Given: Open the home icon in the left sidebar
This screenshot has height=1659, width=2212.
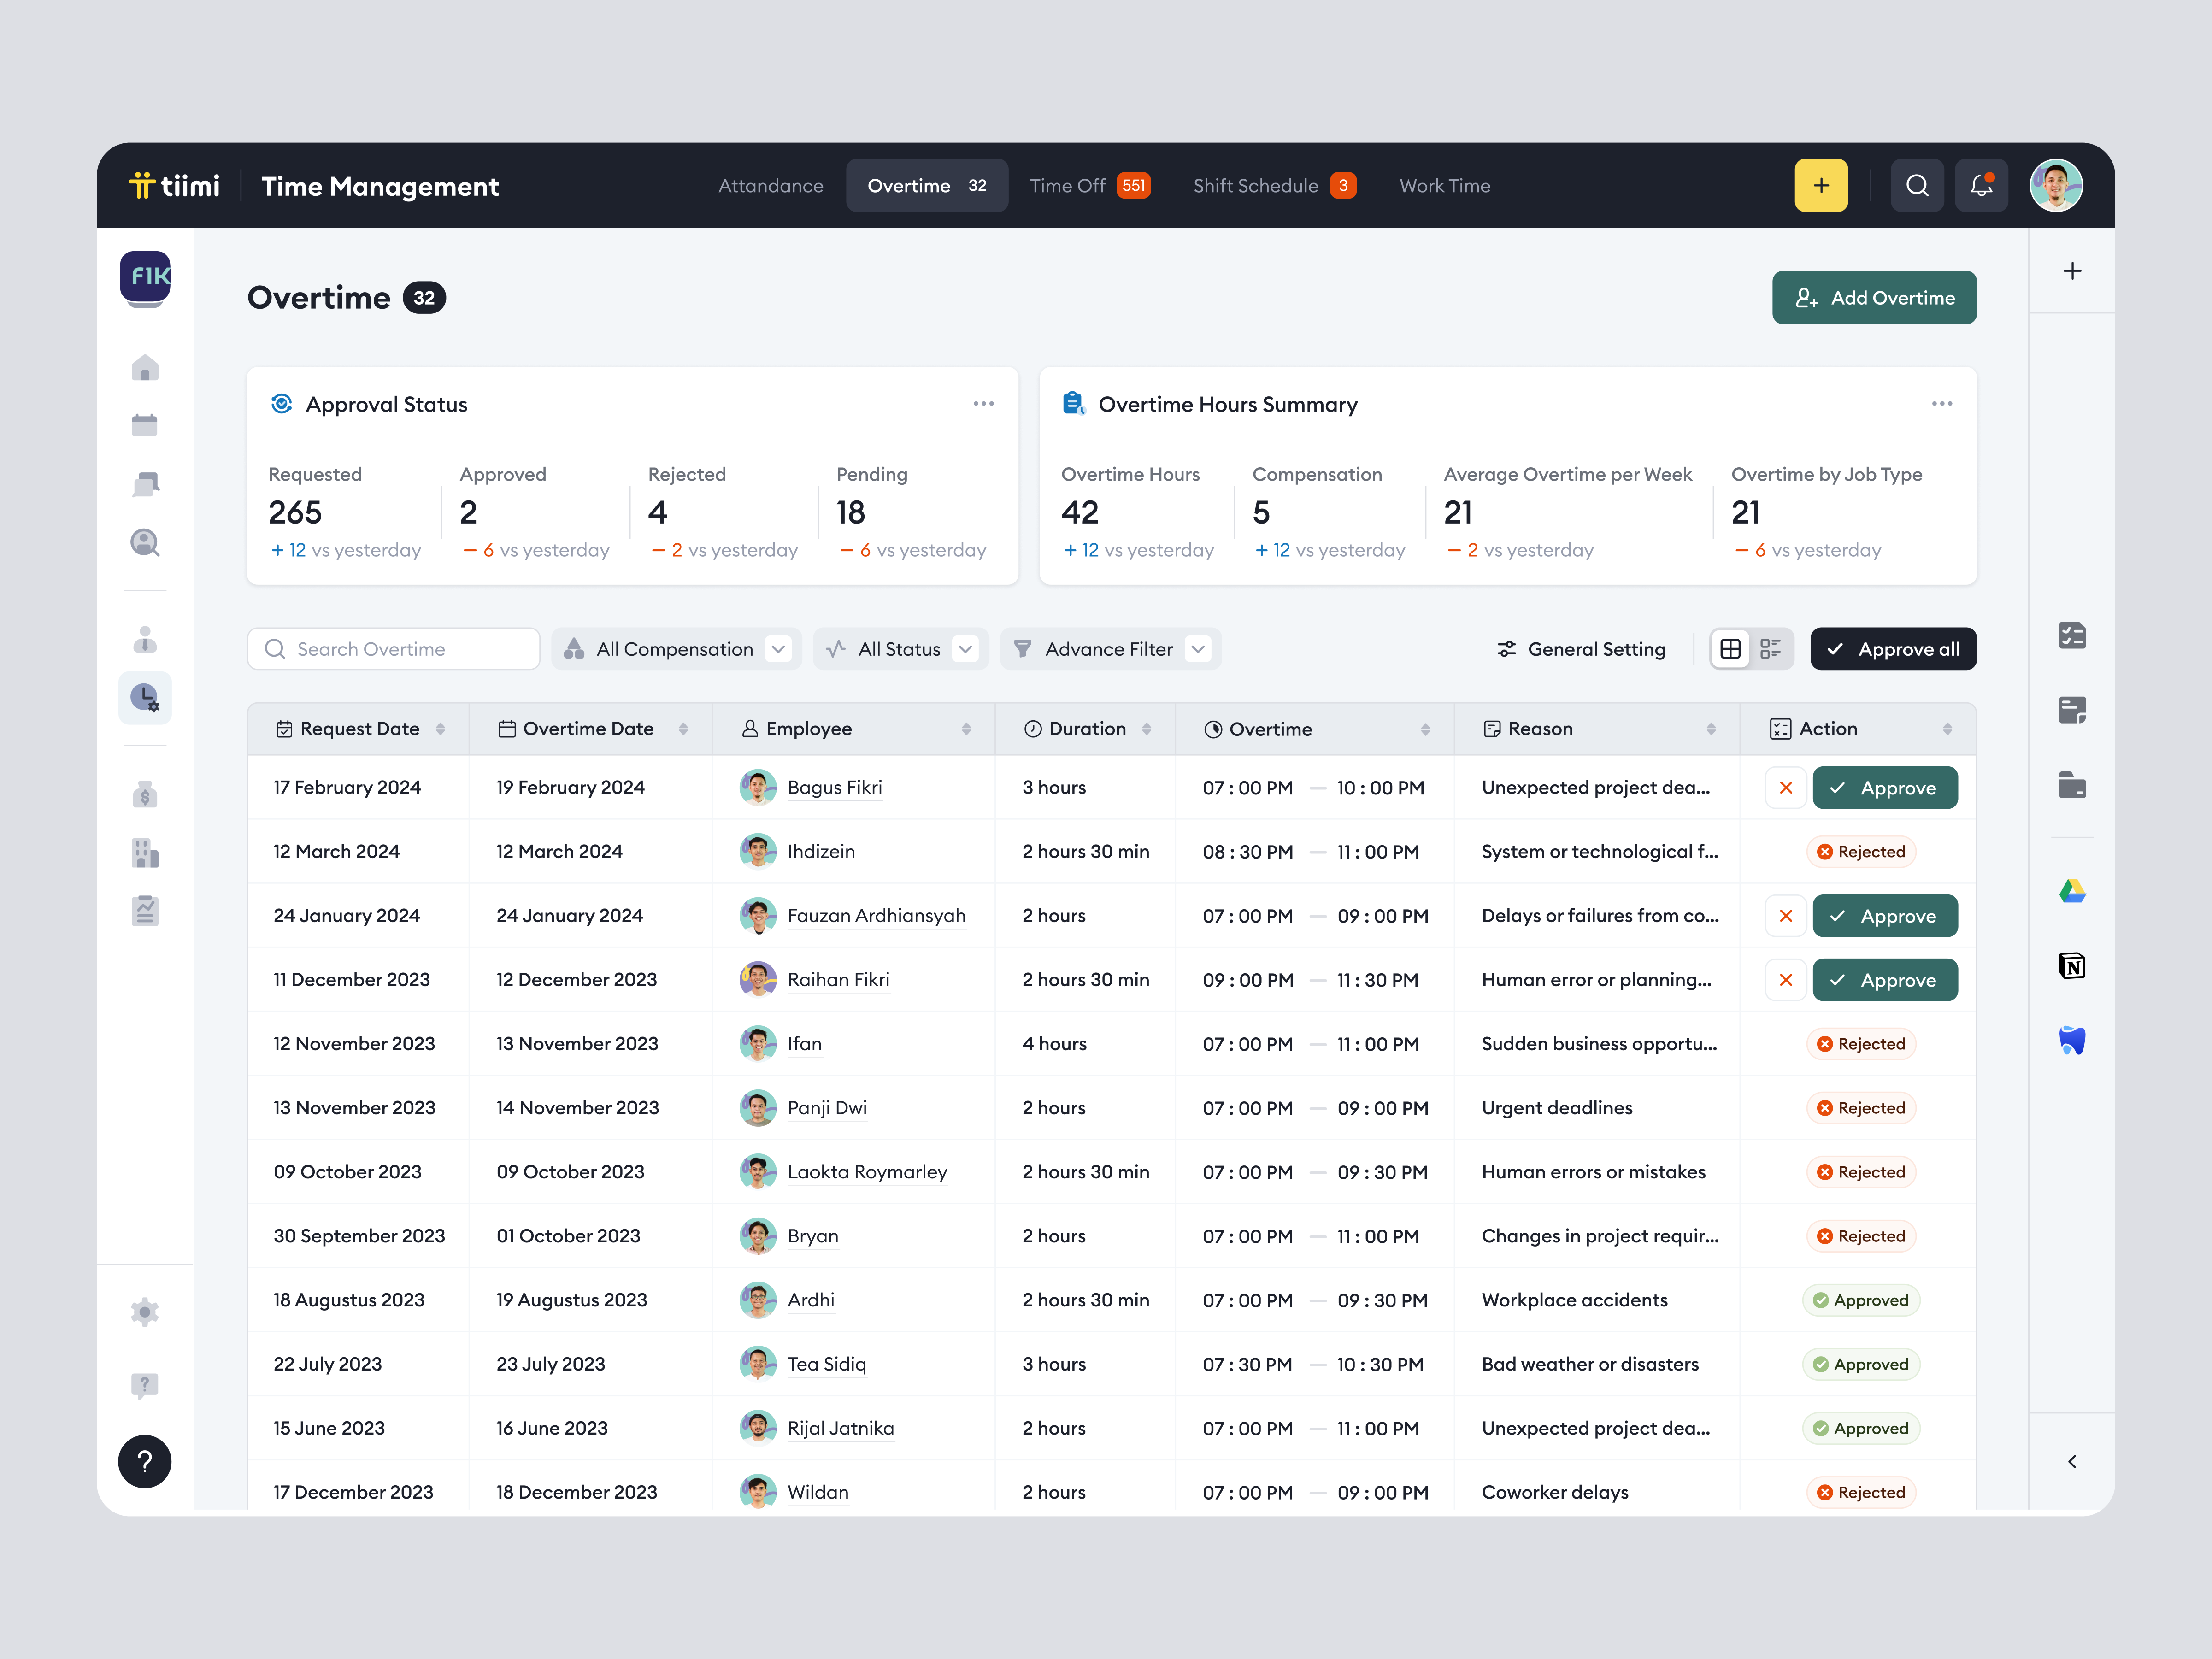Looking at the screenshot, I should (x=145, y=368).
